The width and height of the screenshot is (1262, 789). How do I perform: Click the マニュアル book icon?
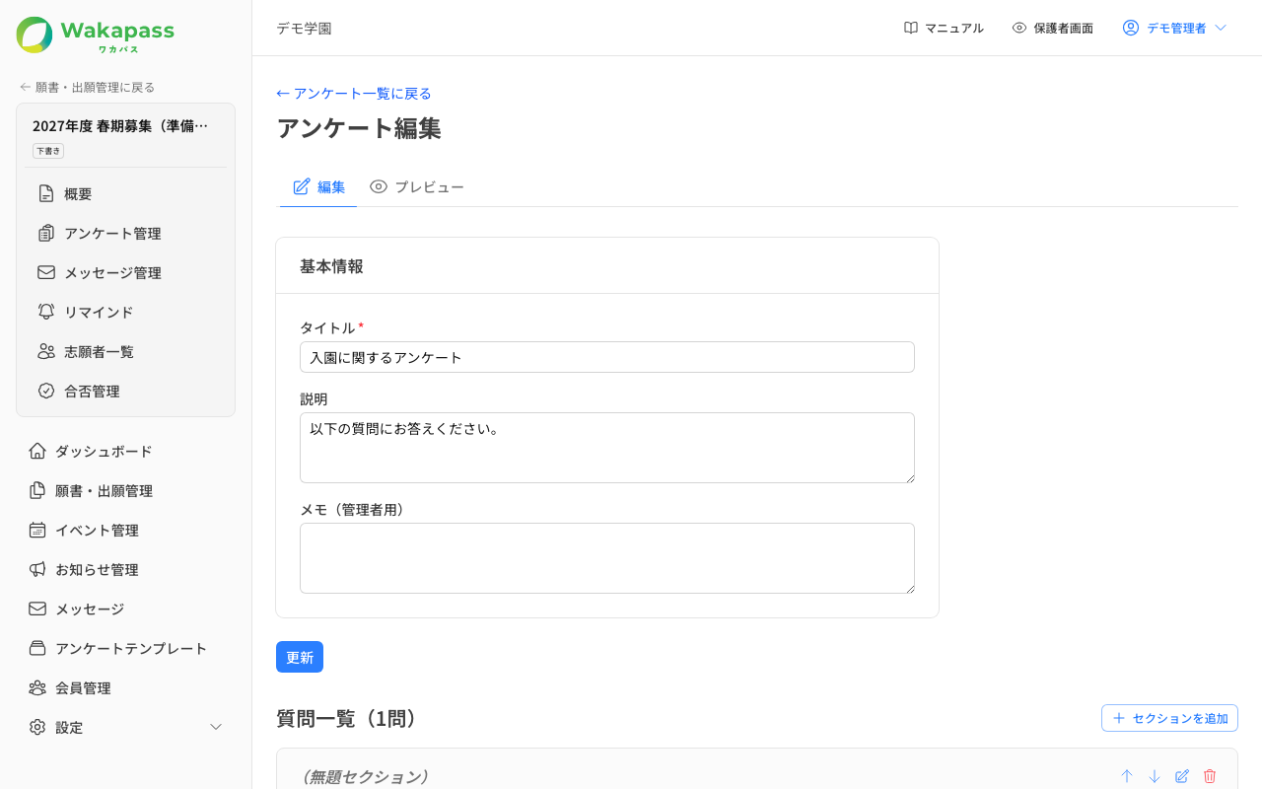point(911,28)
